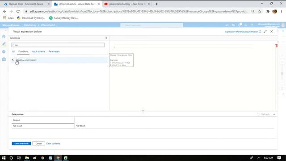Open the Windows Start menu
This screenshot has width=286, height=161.
tap(4, 158)
